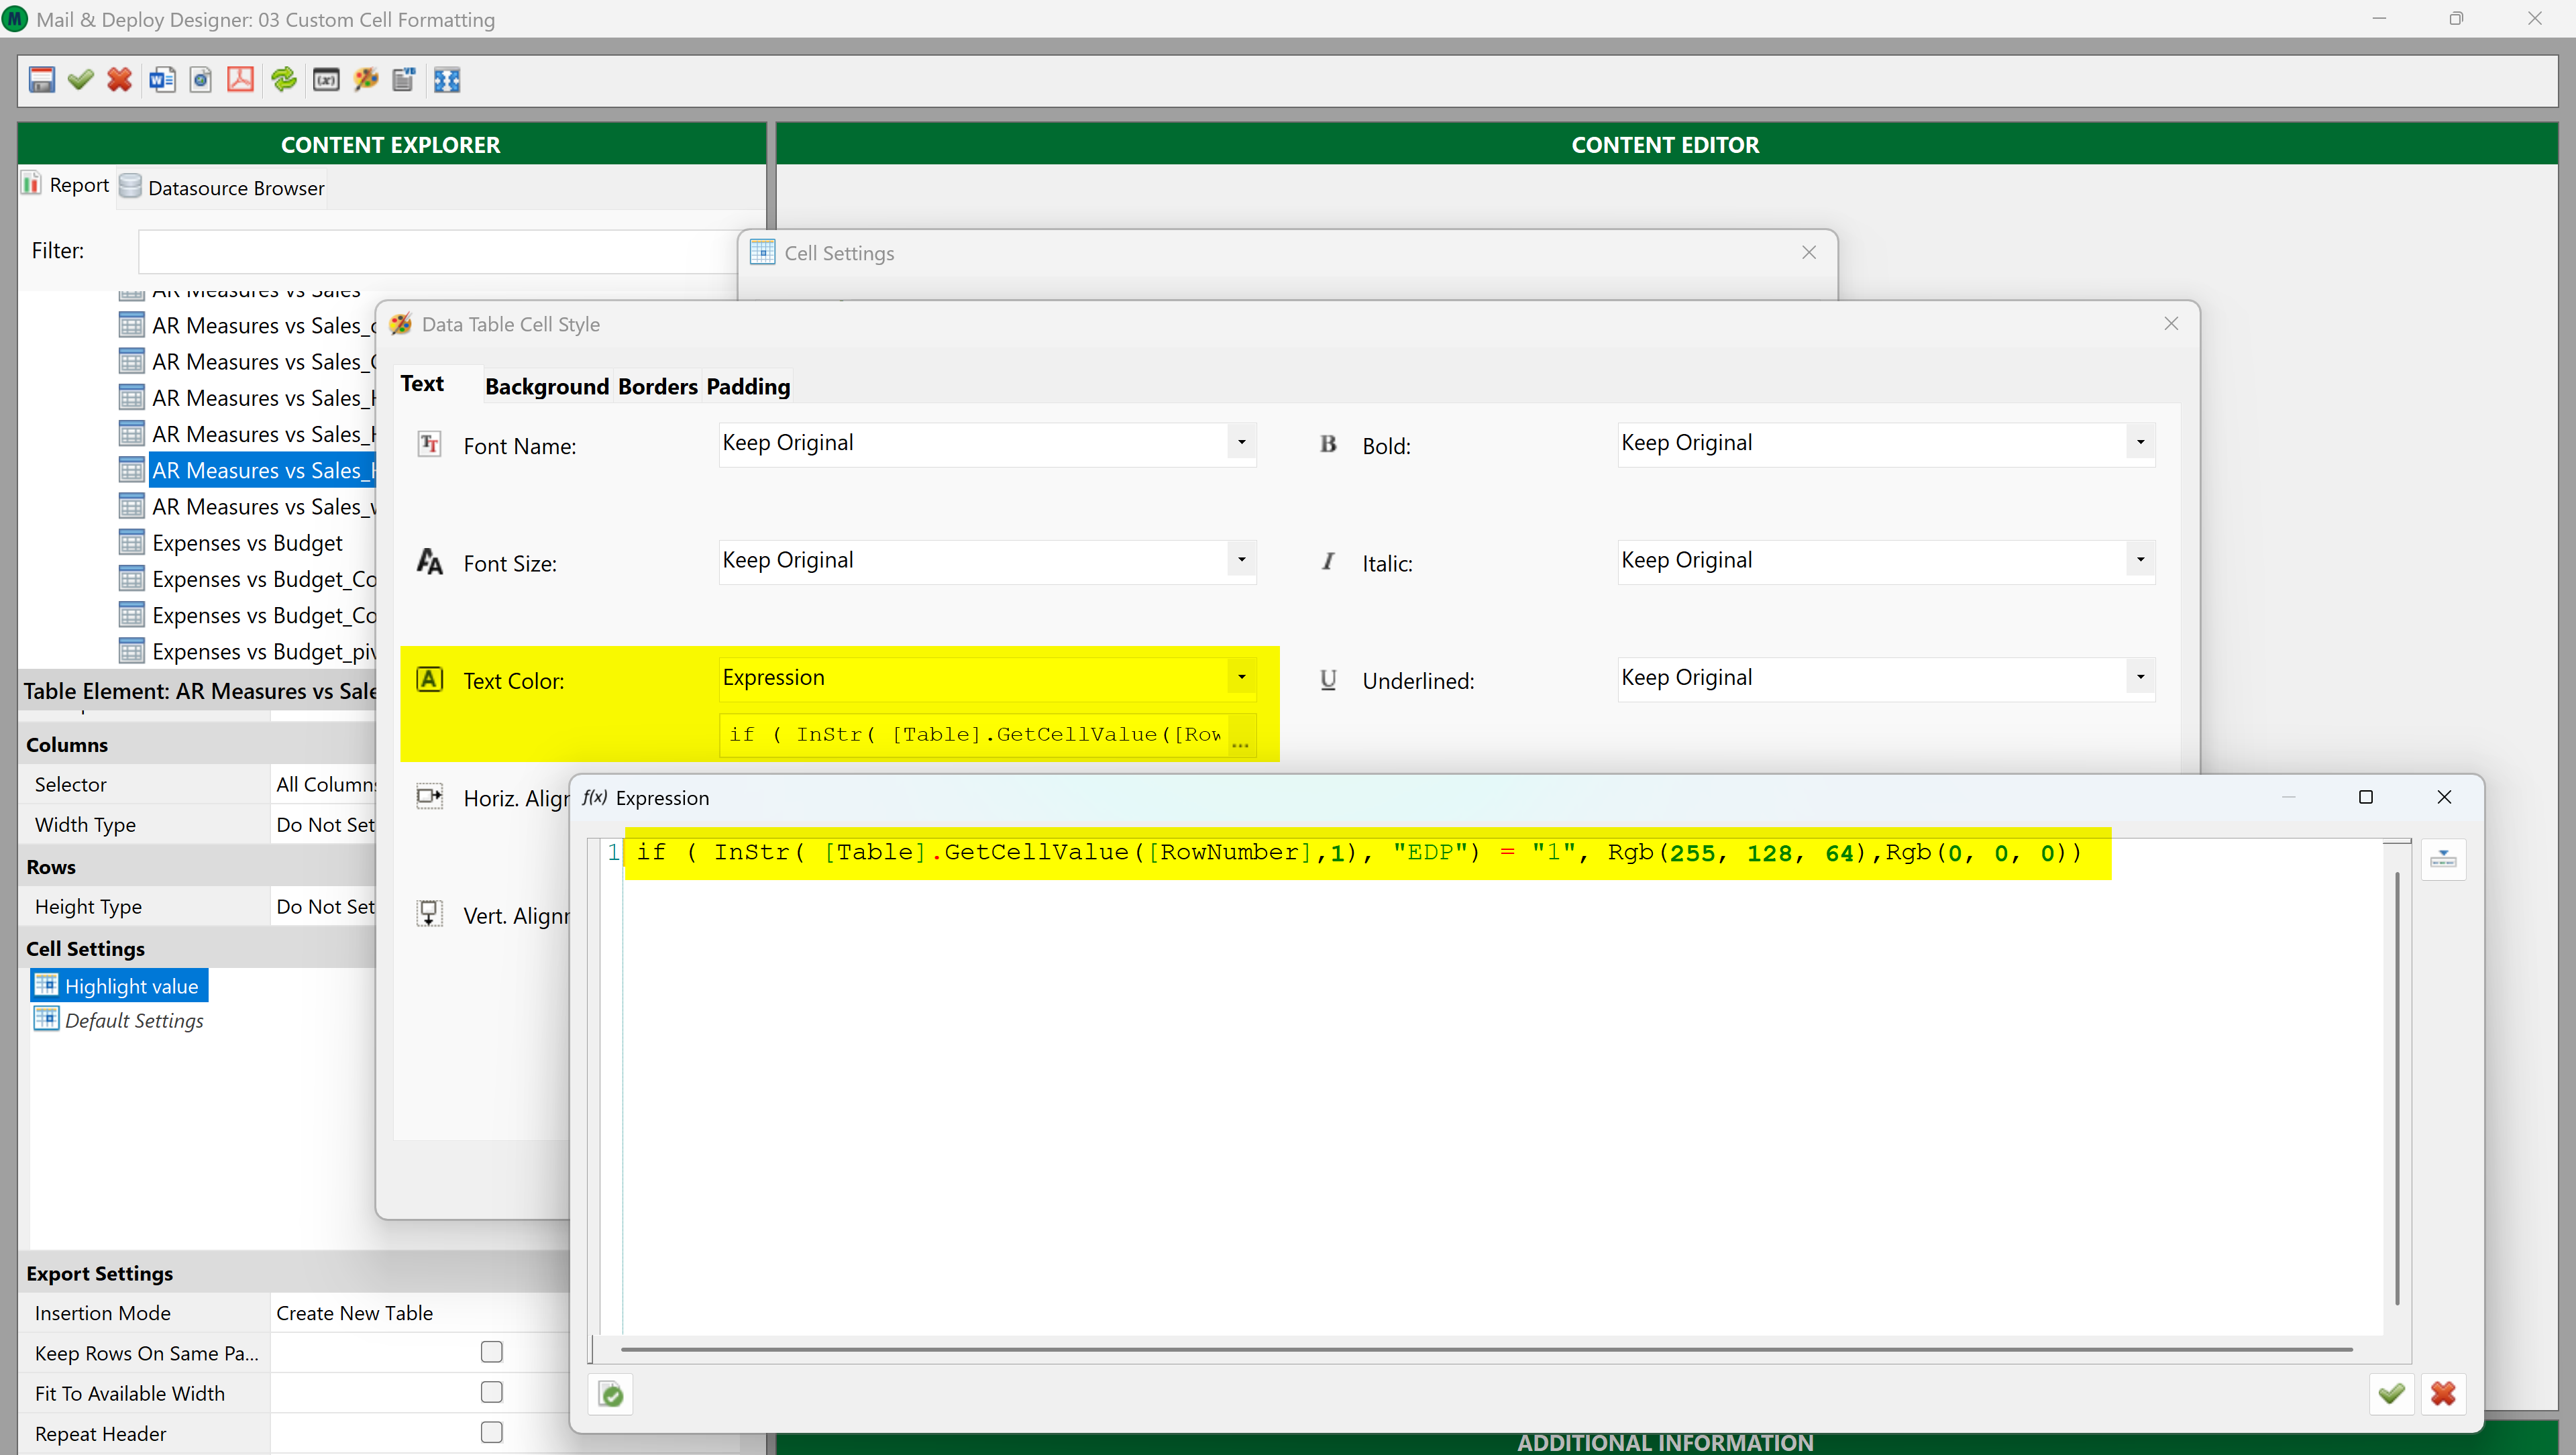The width and height of the screenshot is (2576, 1455).
Task: Open the Font Name dropdown
Action: [x=1241, y=443]
